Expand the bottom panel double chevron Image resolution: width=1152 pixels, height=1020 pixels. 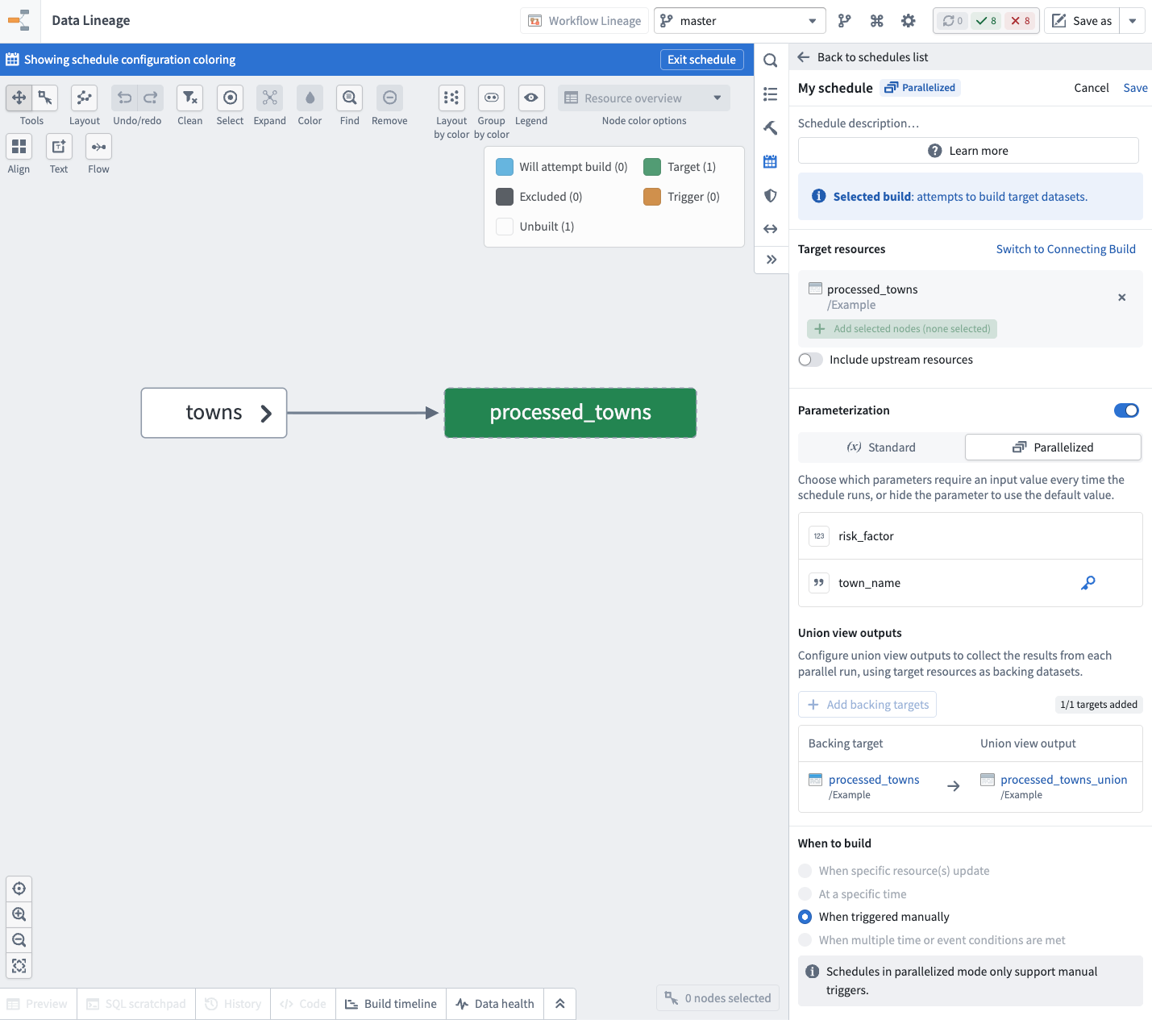tap(560, 1004)
